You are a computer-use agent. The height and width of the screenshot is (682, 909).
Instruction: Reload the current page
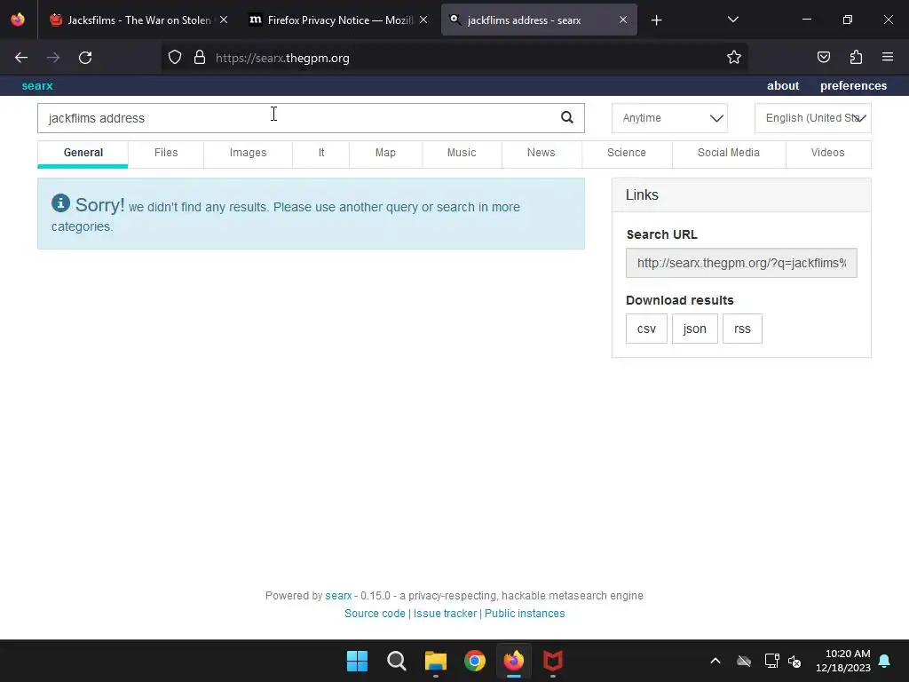(85, 58)
